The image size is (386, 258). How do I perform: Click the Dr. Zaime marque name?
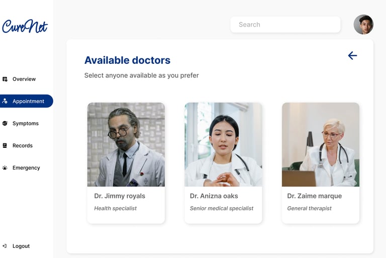(x=314, y=196)
